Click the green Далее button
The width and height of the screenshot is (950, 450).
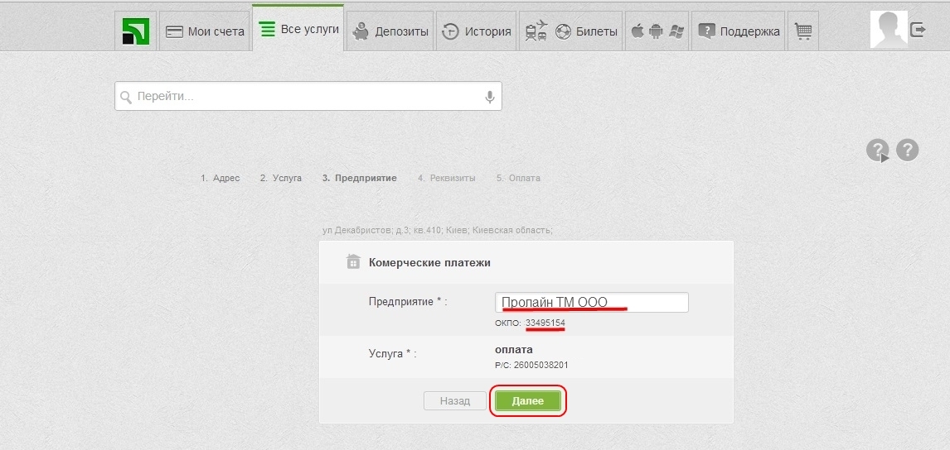[528, 401]
